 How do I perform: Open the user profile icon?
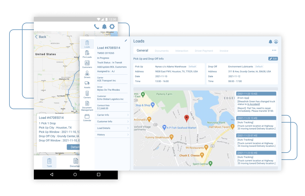(276, 42)
